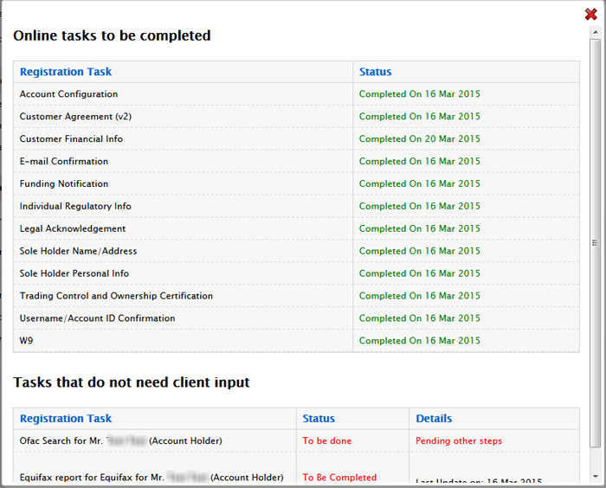The image size is (606, 488).
Task: Click the 'Pending other steps' detail text
Action: tap(459, 441)
